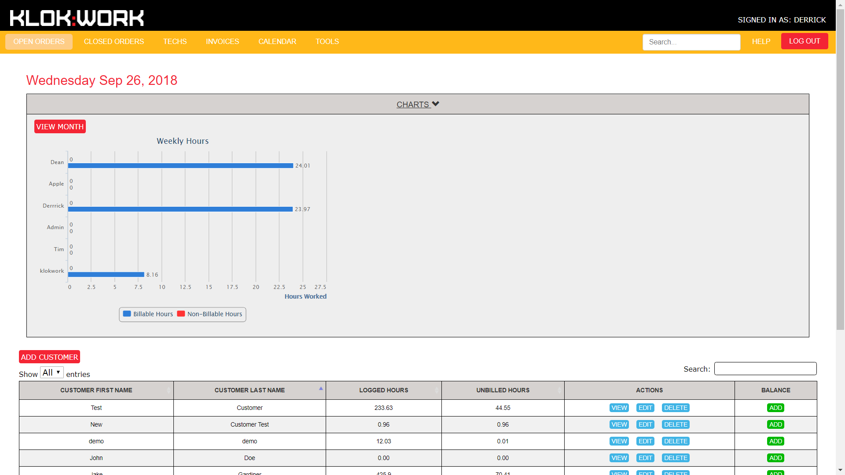845x475 pixels.
Task: Open the Calendar page
Action: pos(277,41)
